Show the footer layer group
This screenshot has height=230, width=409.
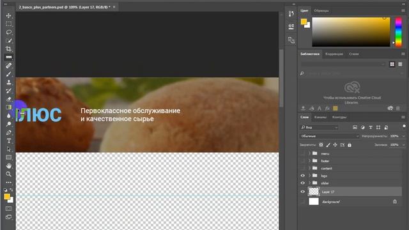click(302, 161)
